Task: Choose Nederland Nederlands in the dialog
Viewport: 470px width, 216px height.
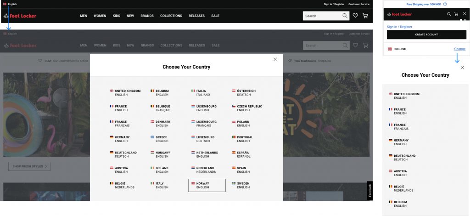Action: (203, 170)
